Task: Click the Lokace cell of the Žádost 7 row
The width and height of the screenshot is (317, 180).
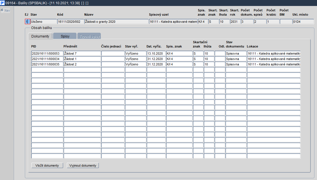Action: (274, 53)
